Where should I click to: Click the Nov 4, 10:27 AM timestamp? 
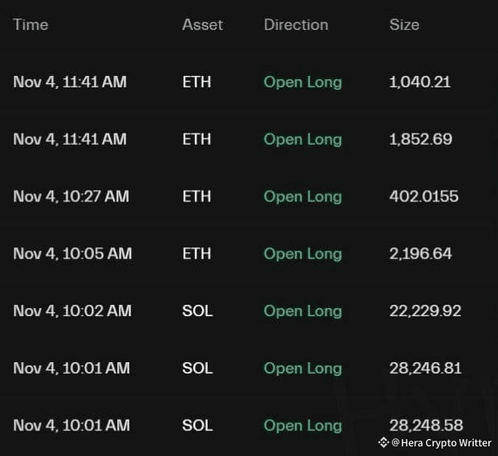[71, 196]
